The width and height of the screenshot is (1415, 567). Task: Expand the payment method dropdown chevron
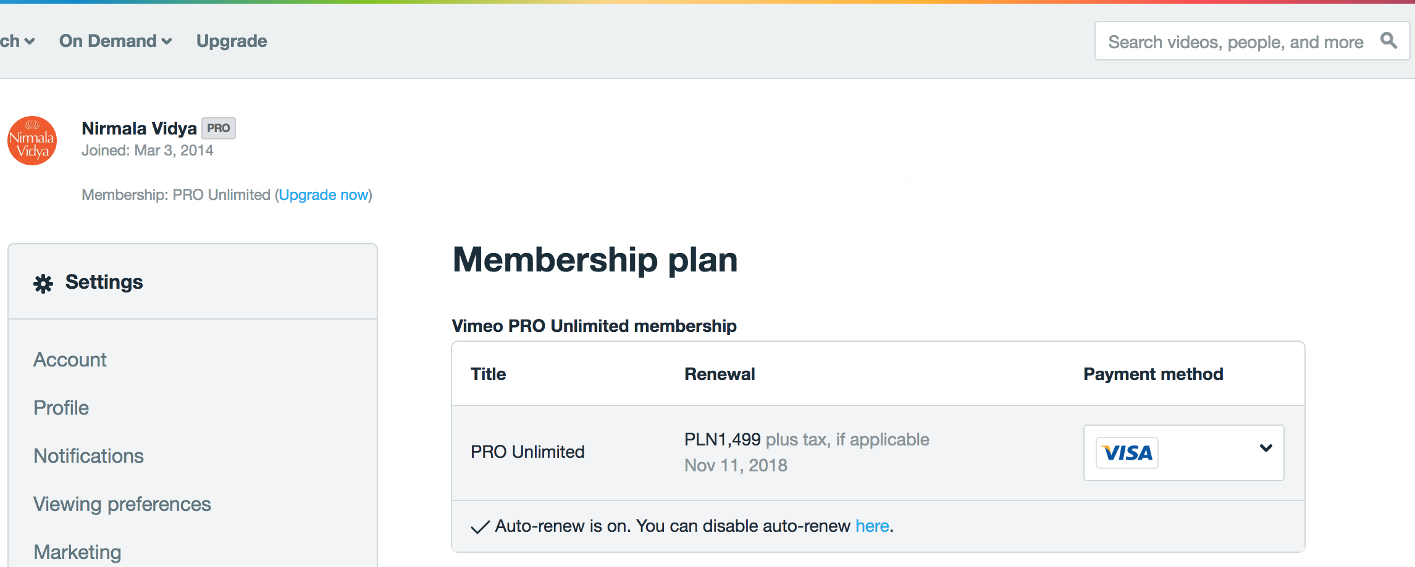tap(1266, 448)
